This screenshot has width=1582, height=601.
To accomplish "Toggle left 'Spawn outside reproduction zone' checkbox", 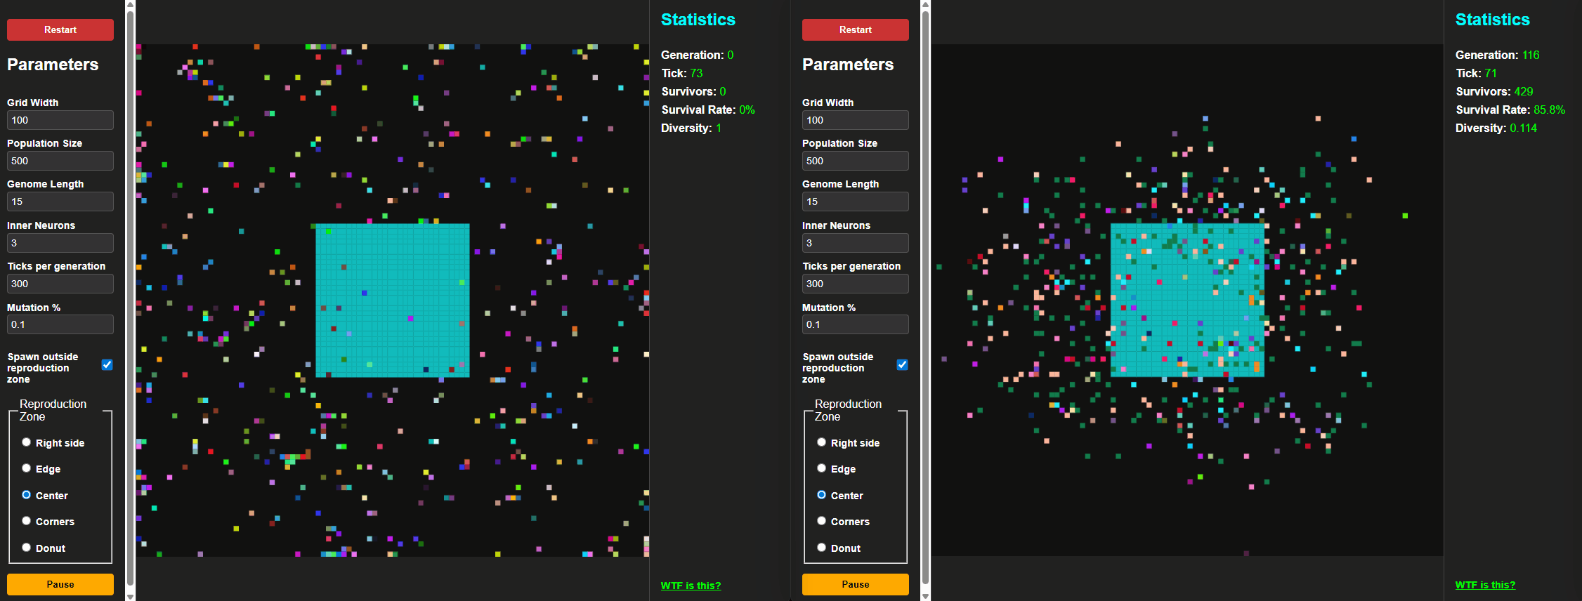I will [107, 364].
